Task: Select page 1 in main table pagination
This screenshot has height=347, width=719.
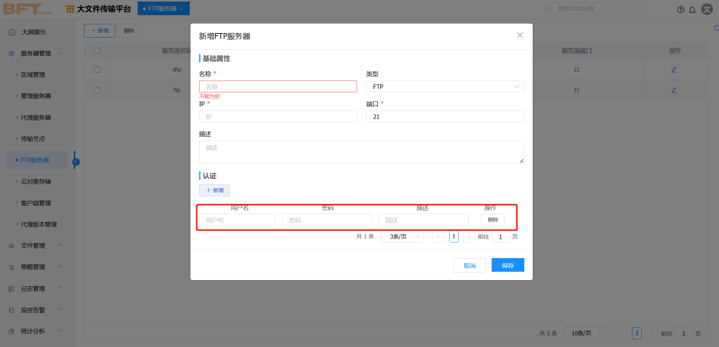Action: click(637, 333)
